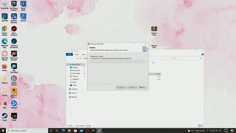Show hidden system tray icons
Image resolution: width=236 pixels, height=133 pixels.
[x=208, y=130]
